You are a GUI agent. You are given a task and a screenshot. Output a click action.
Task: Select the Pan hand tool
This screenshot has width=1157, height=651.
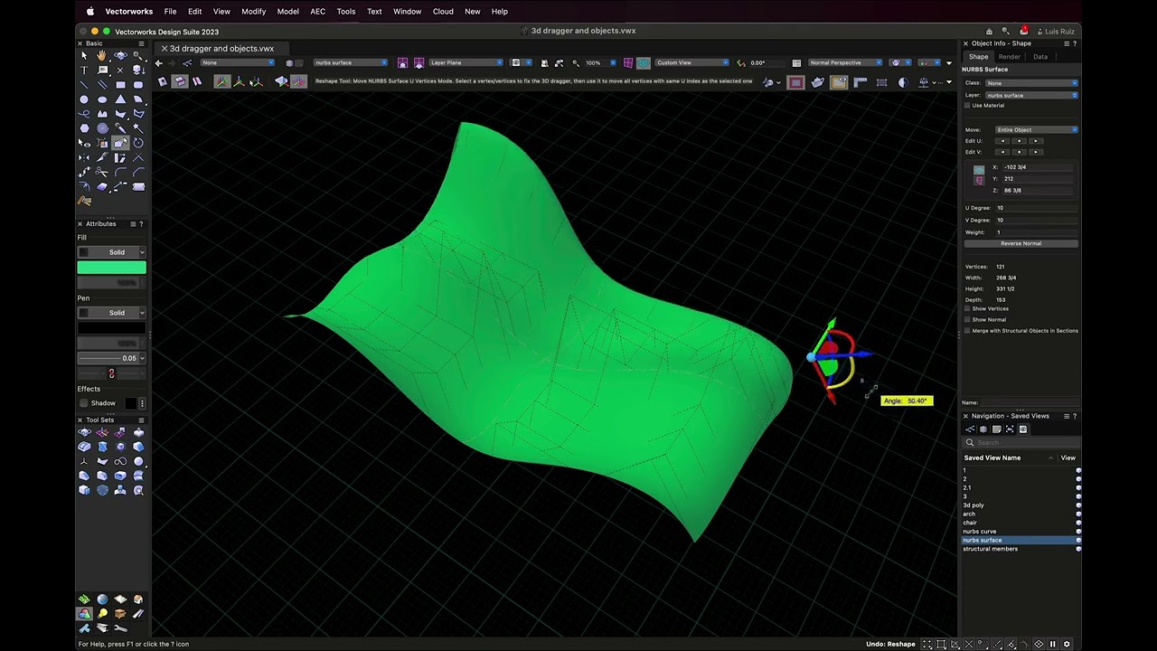[x=102, y=55]
